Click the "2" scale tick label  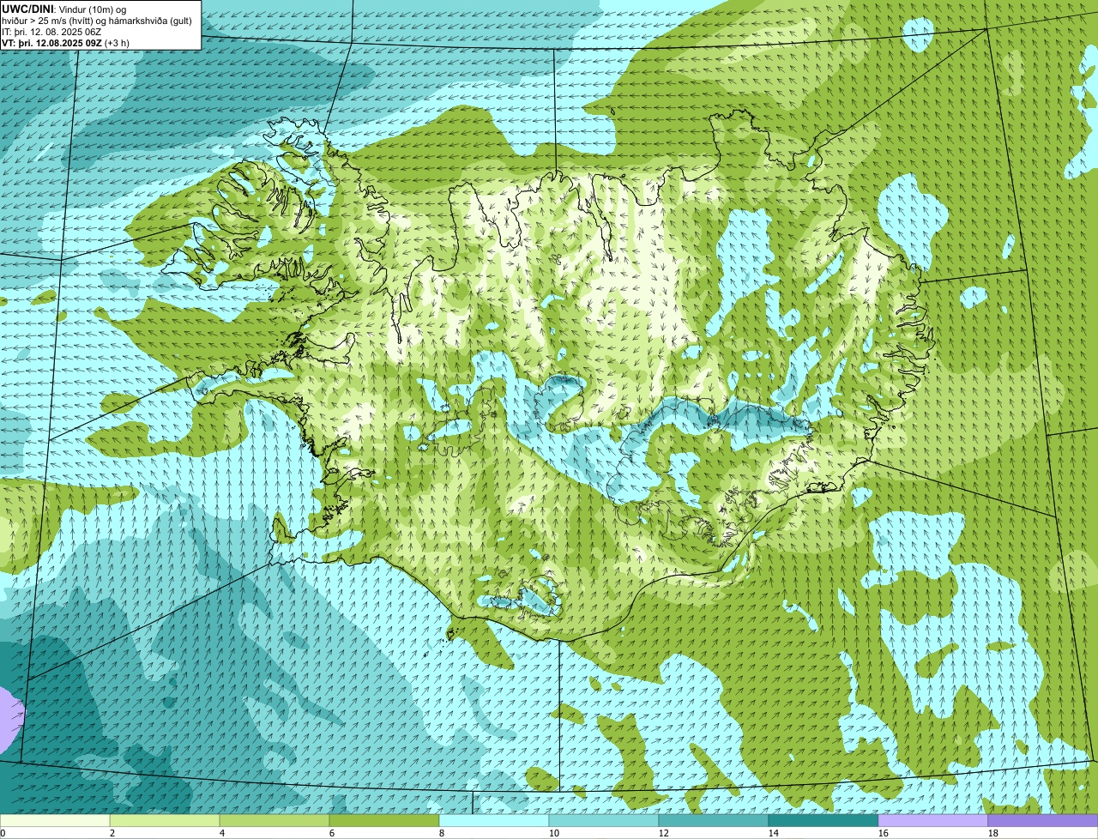point(112,833)
